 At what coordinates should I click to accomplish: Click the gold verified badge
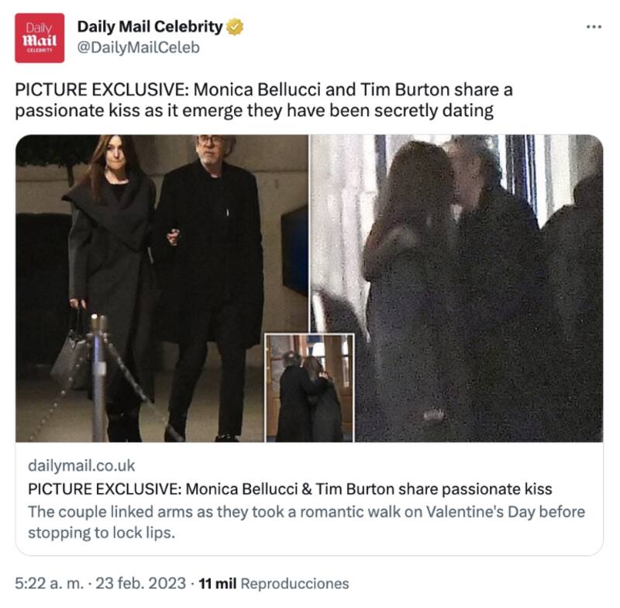(235, 27)
